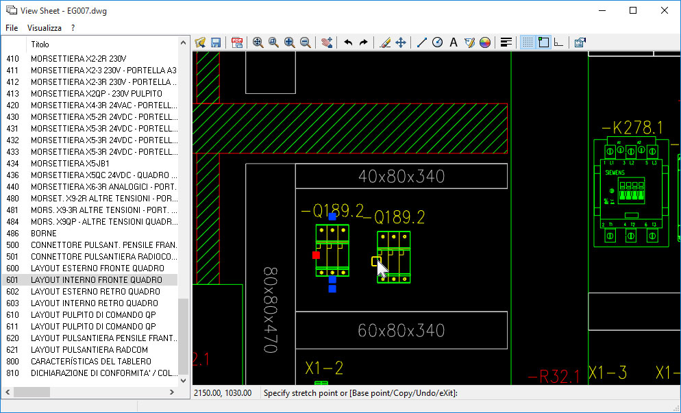The image size is (681, 413).
Task: Click the Open file toolbar icon
Action: coord(200,42)
